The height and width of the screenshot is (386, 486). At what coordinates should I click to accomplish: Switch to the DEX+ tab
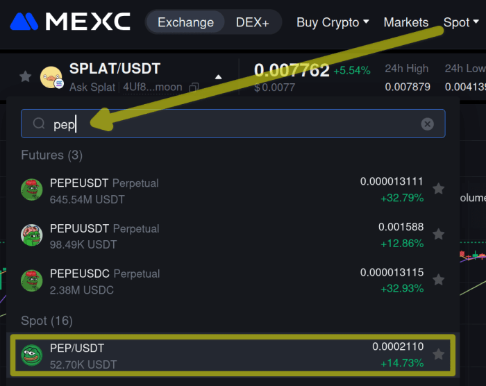253,22
